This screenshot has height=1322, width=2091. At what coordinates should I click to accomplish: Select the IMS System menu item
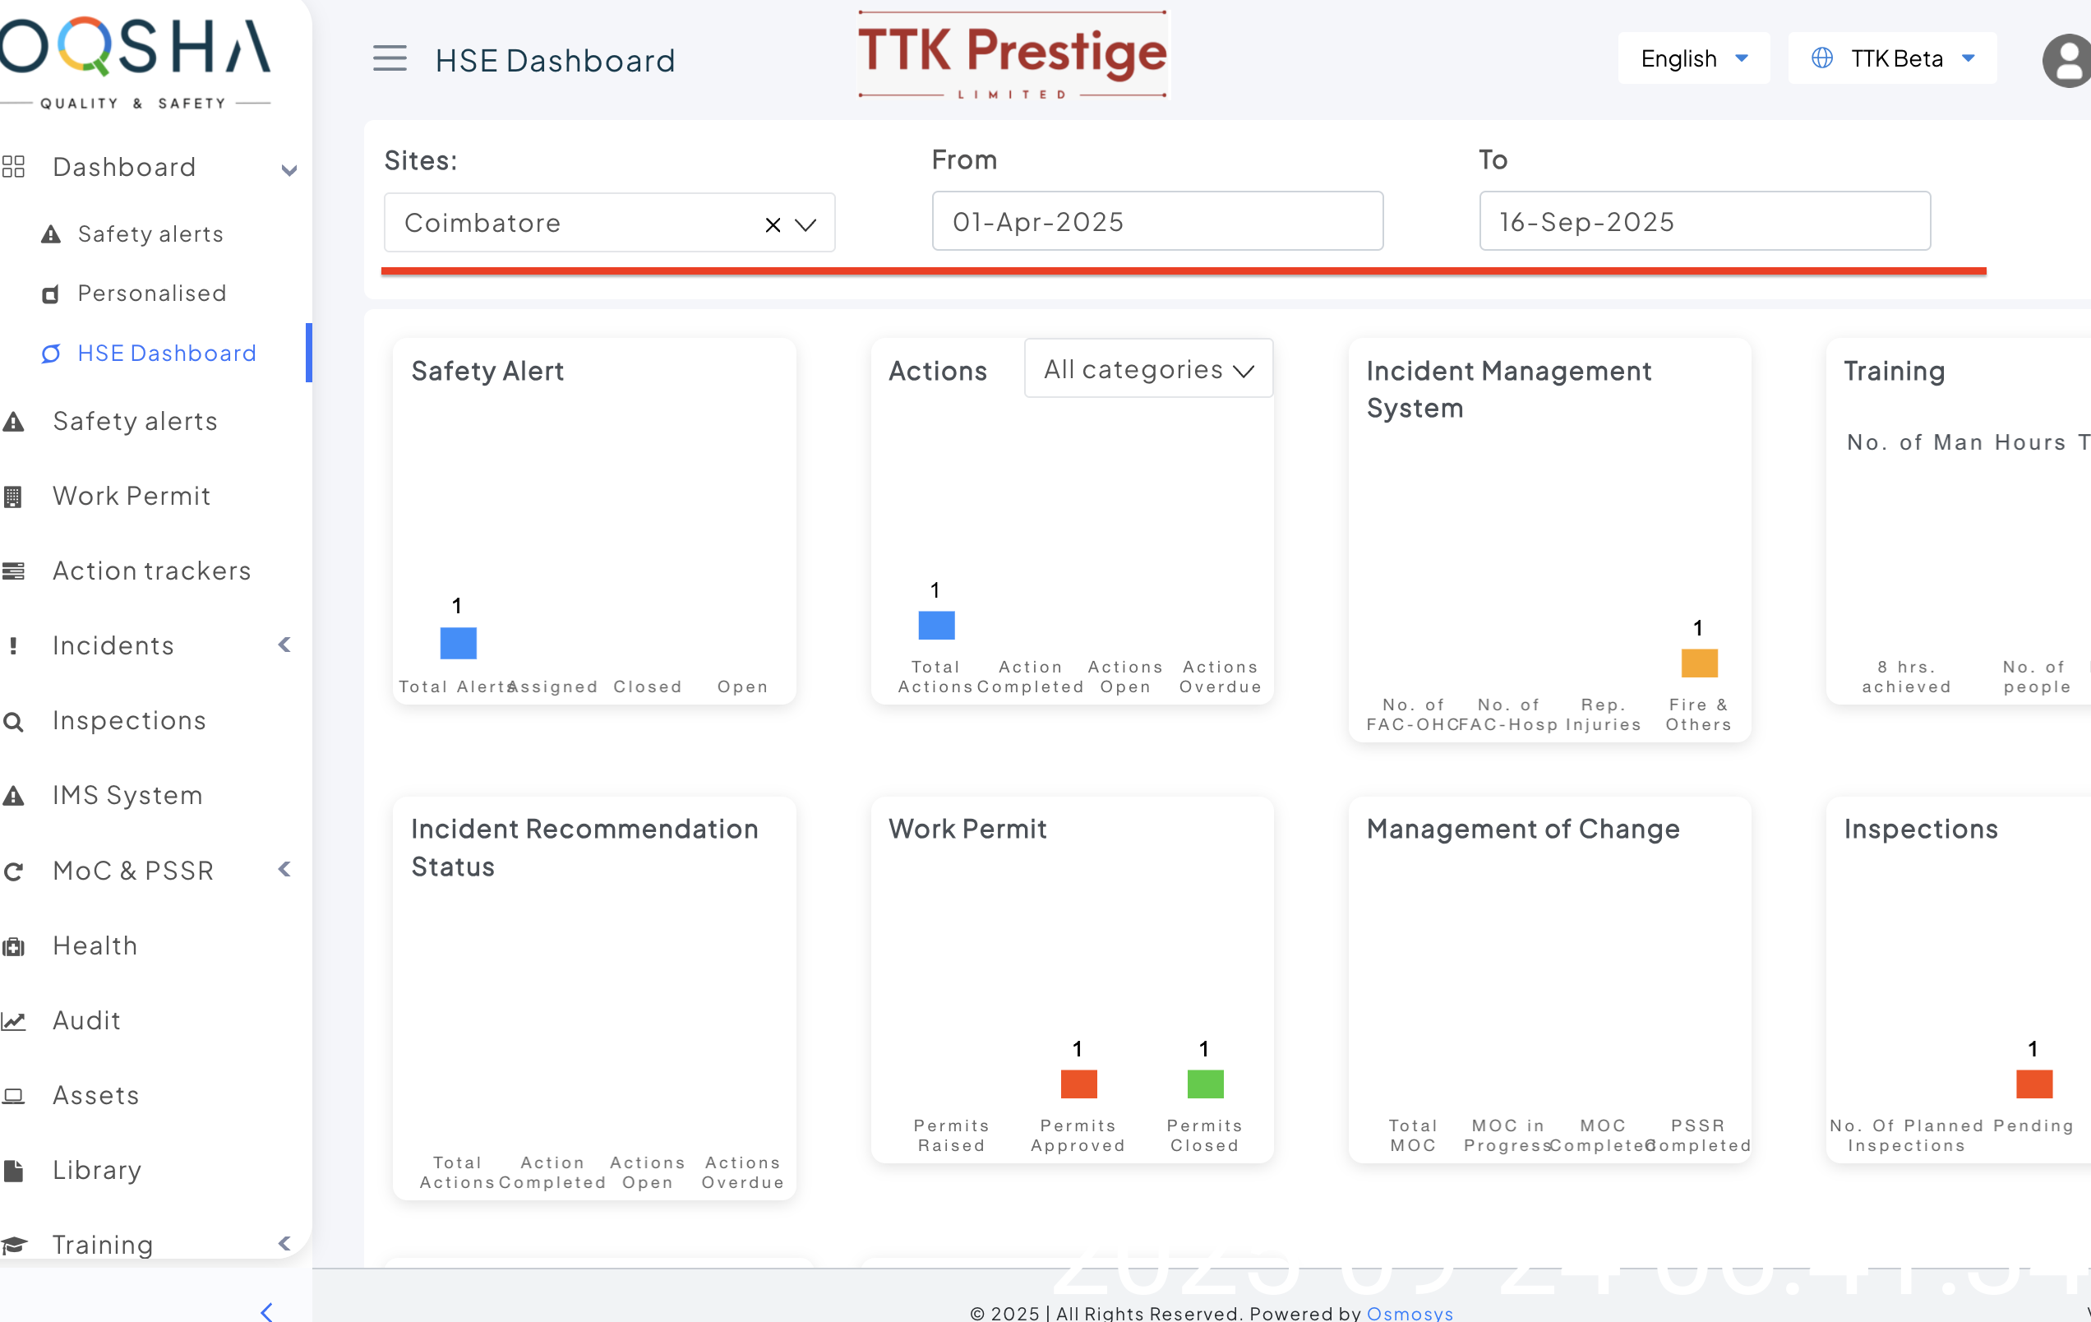[x=127, y=795]
